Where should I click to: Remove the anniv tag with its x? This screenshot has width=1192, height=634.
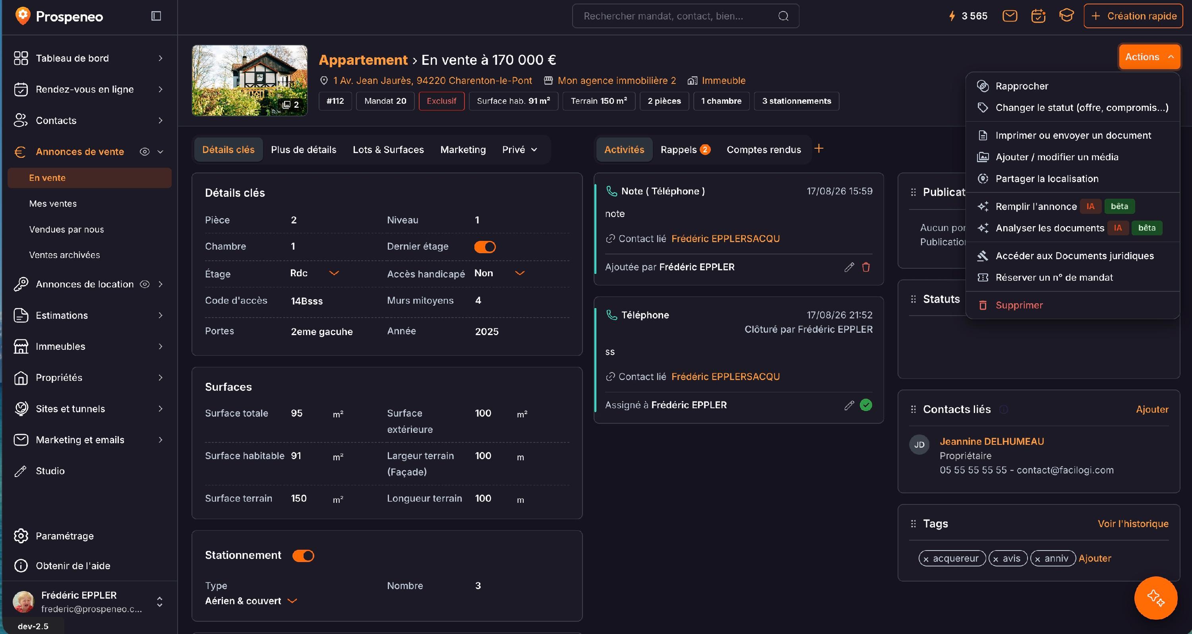(1037, 560)
